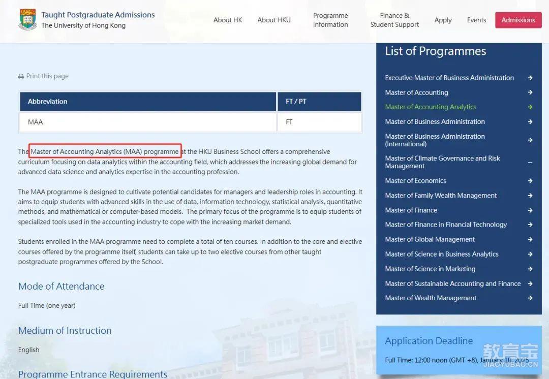Click arrow beside Master of Wealth Management

click(x=530, y=298)
